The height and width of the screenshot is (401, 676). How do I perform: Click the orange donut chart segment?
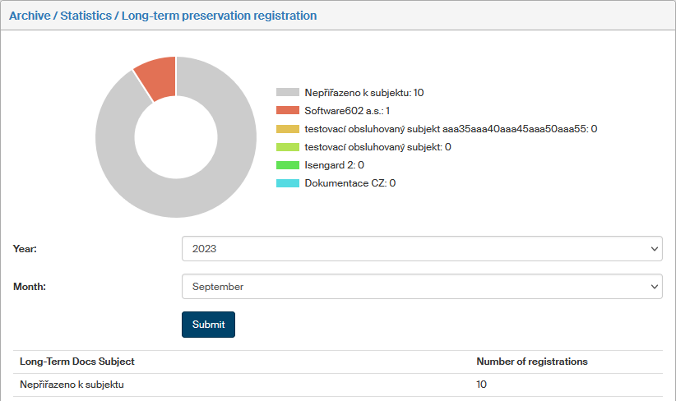pyautogui.click(x=156, y=77)
